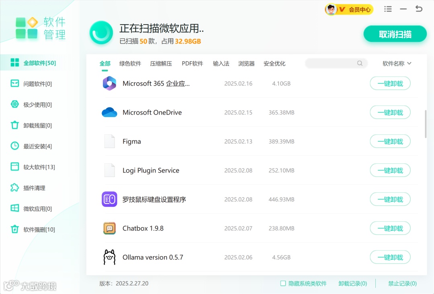Uninstall 罗技鼠标键盘设置程序 with 一键卸载
The image size is (434, 294).
click(390, 199)
